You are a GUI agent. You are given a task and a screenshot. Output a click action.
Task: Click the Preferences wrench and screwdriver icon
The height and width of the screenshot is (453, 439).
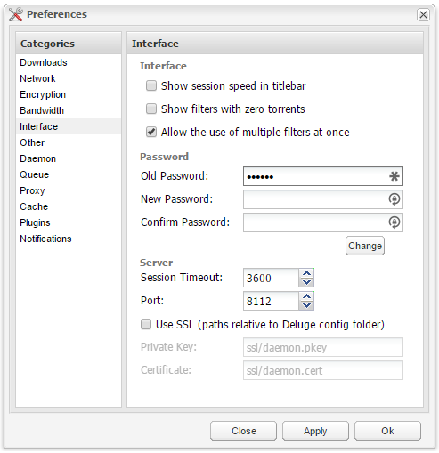click(16, 14)
